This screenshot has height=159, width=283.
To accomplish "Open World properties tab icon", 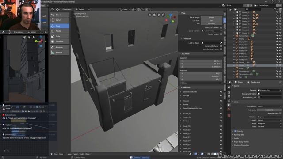I will 229,109.
